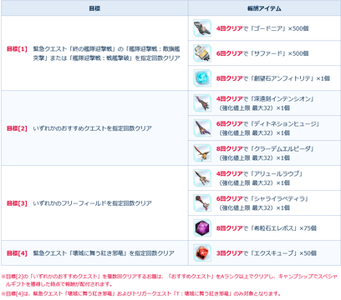Click the いずれかのフリーフィールド goal description
Viewport: 341px width, 300px height.
92,203
